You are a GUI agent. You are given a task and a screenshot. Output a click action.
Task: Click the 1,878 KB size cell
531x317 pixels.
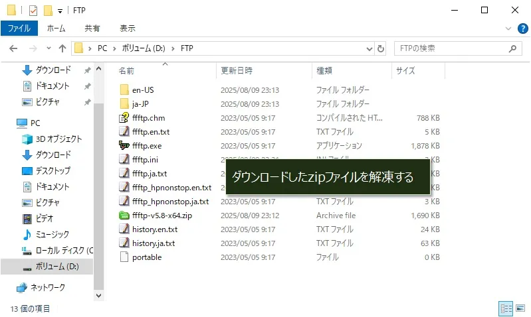click(425, 146)
